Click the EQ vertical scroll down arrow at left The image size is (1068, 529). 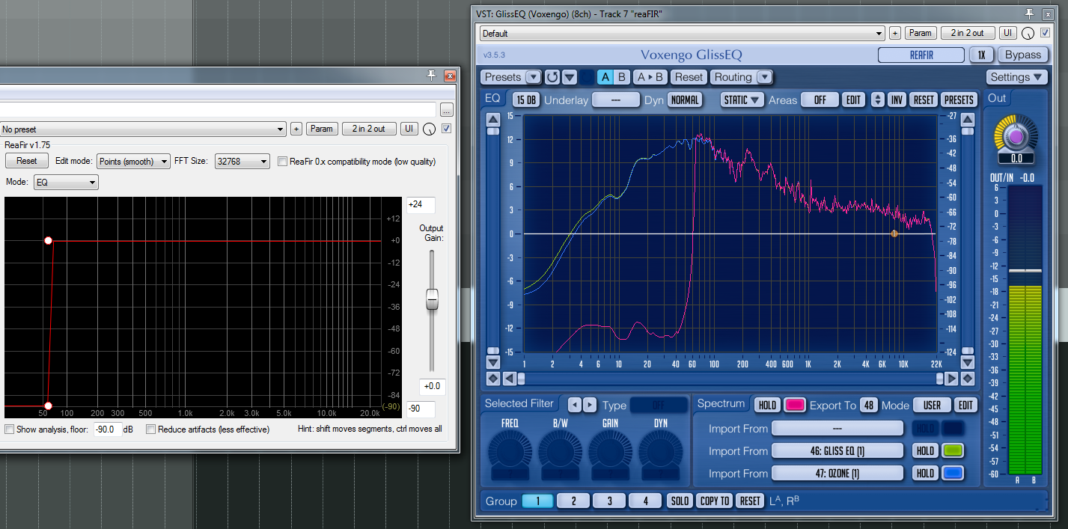(493, 363)
